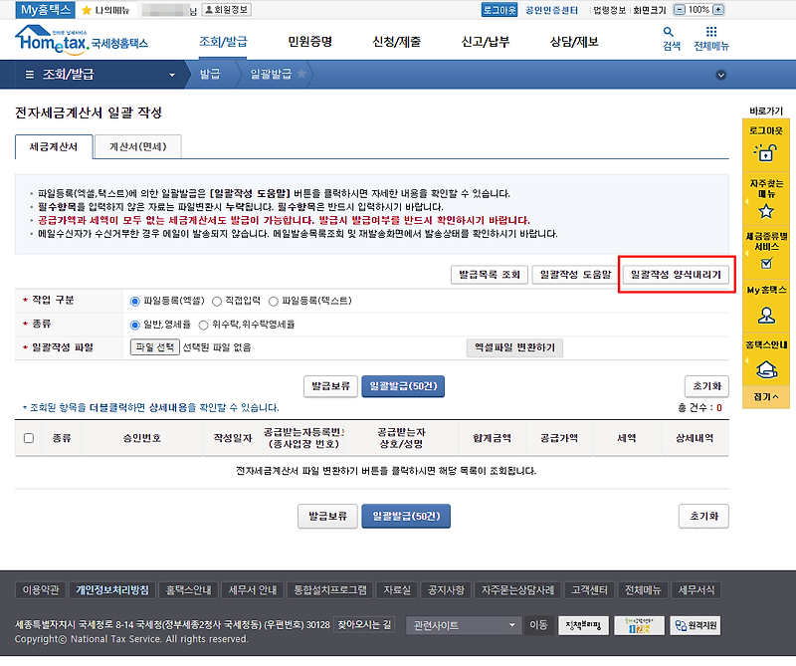
Task: Click the 세금종류별 서비스 checkbox icon
Action: coord(766,263)
